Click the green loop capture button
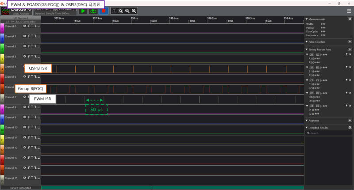The width and height of the screenshot is (354, 190). click(93, 11)
